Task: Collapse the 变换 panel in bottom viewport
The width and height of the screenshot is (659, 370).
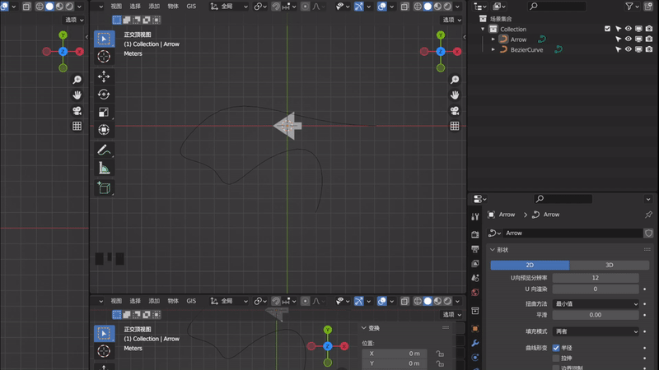Action: pyautogui.click(x=363, y=327)
